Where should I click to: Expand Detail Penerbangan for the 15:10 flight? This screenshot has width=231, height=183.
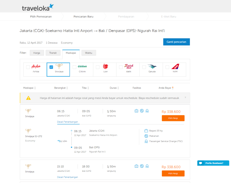pos(67,177)
